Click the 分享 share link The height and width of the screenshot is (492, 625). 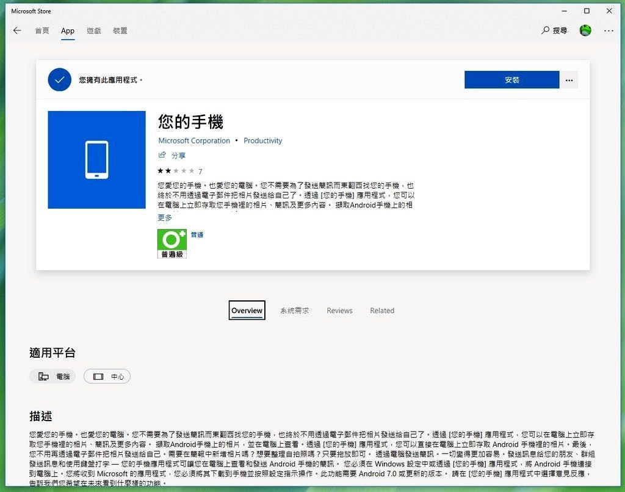point(178,156)
